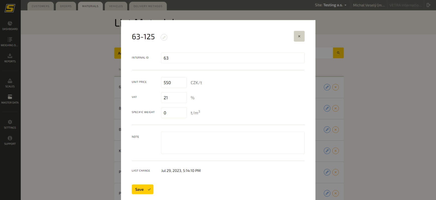Click the Last Change date 'Jul 29, 2023, 5:14:10 PM'
The height and width of the screenshot is (200, 436).
[181, 171]
